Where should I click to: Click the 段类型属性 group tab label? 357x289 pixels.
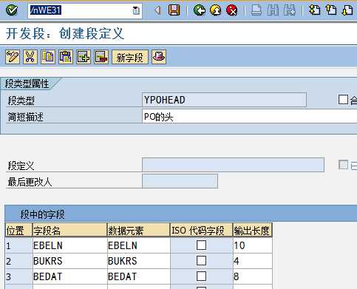(27, 84)
